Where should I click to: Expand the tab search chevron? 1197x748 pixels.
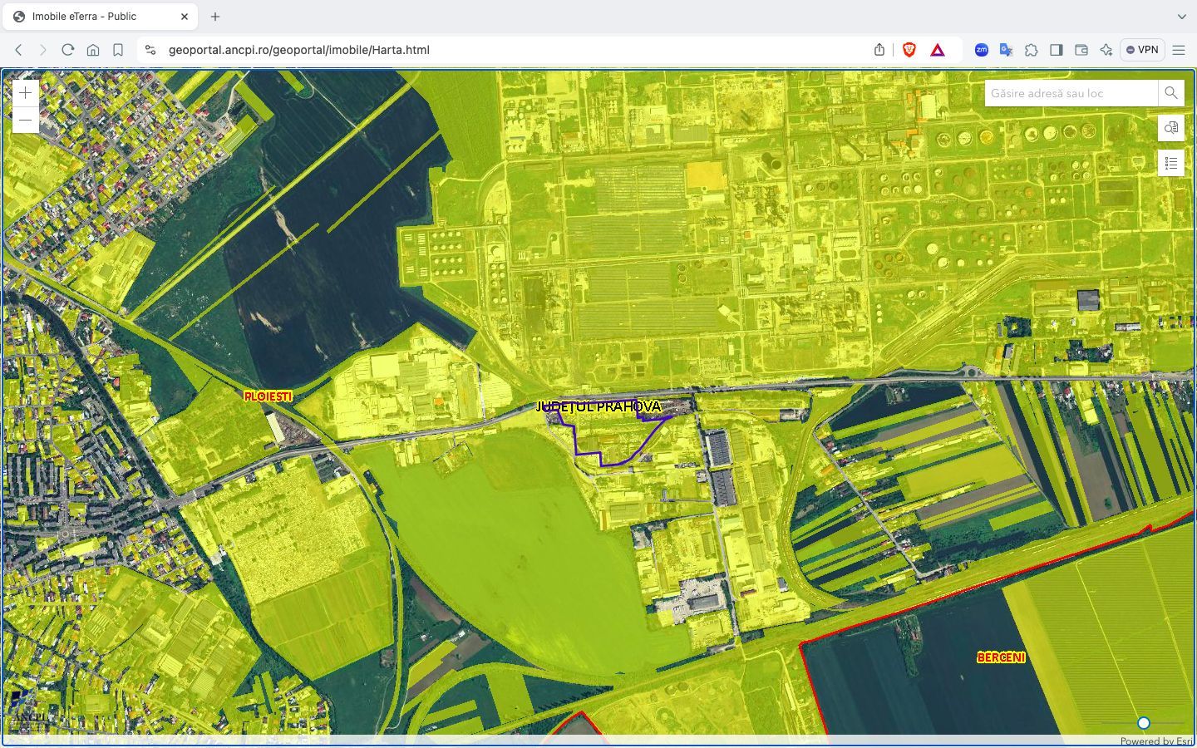coord(1181,16)
